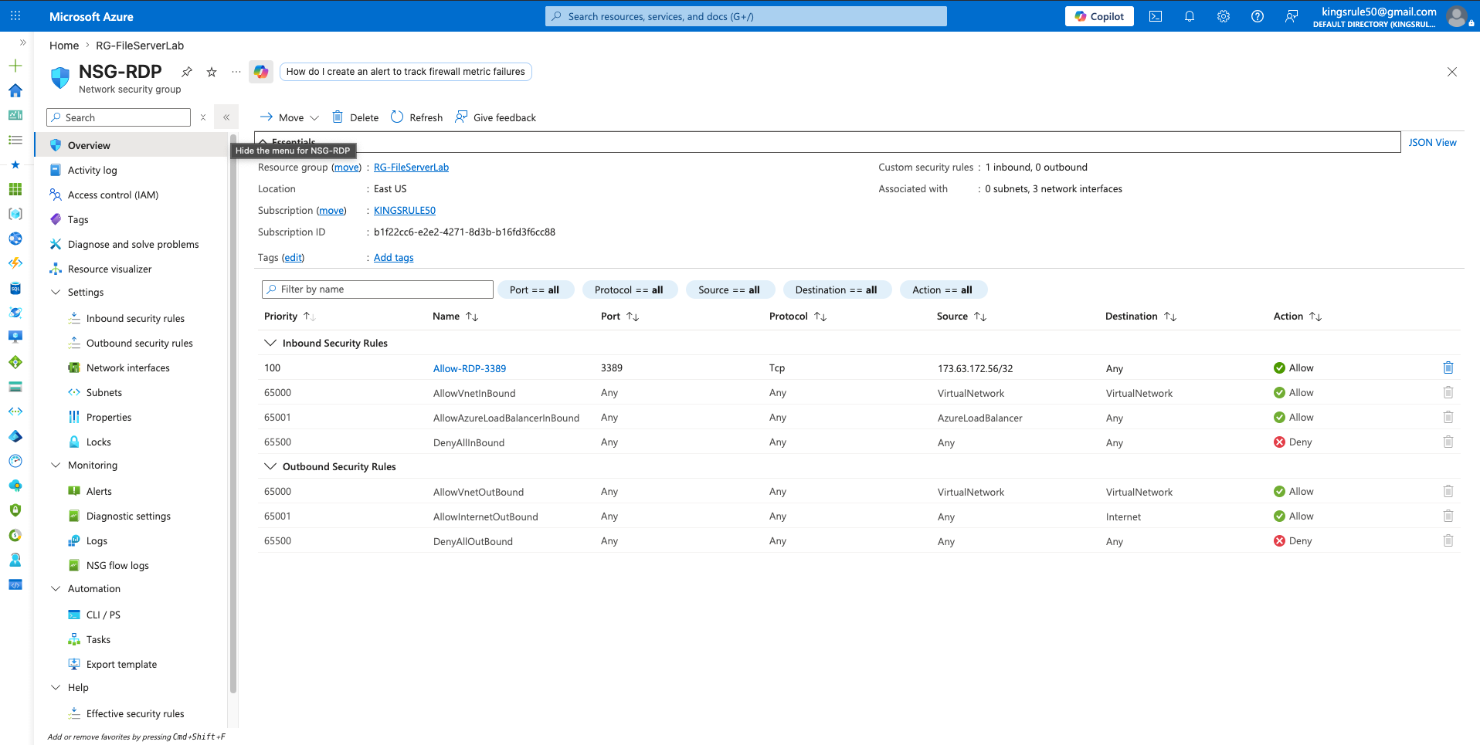Open the Protocol == all filter

point(629,290)
